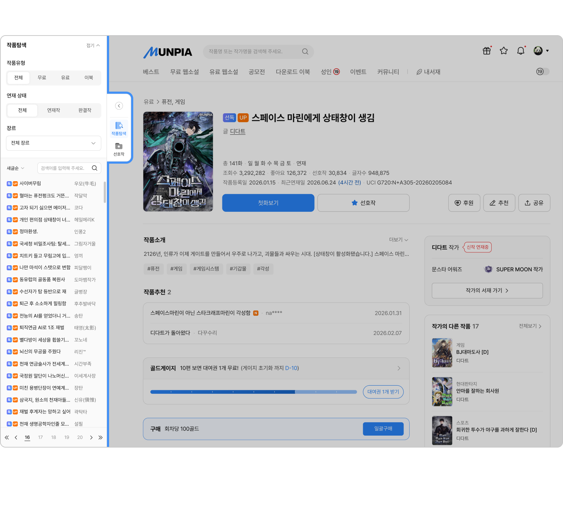Open the 이벤트 menu
This screenshot has width=563, height=532.
tap(358, 72)
